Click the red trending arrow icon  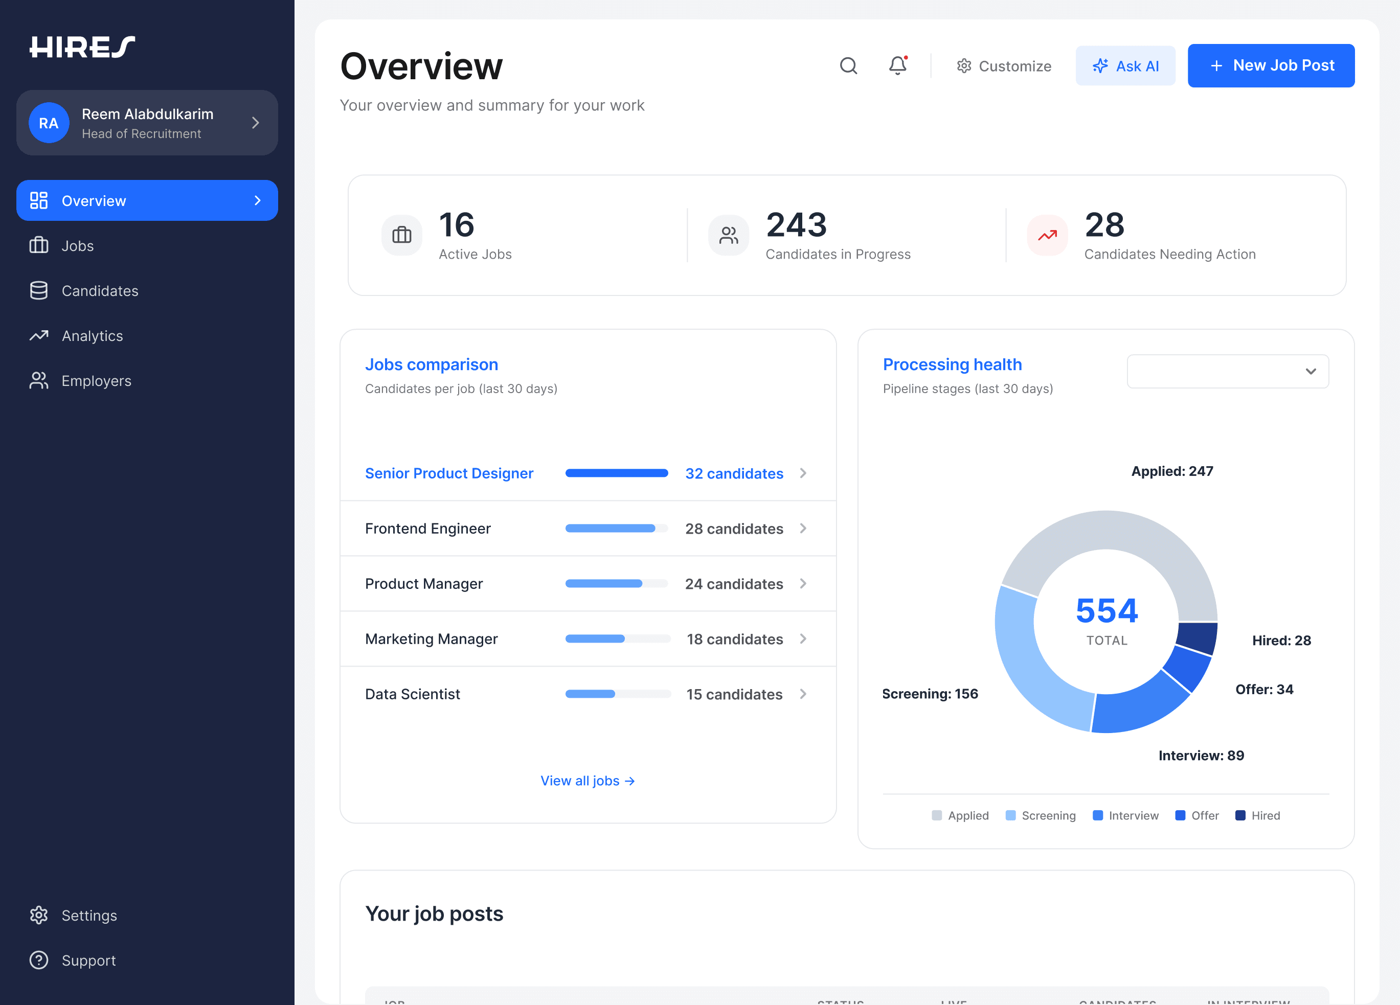pyautogui.click(x=1047, y=235)
